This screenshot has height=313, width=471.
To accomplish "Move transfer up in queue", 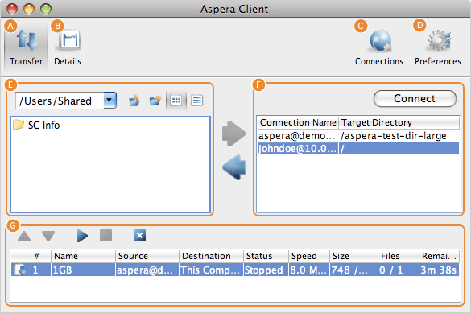I will [24, 236].
